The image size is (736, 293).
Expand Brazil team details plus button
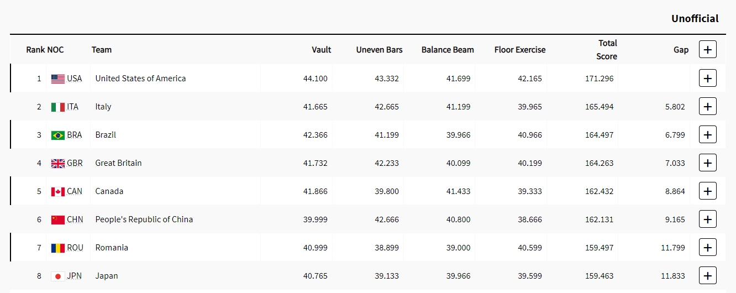click(708, 135)
